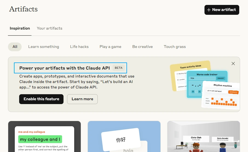Dismiss the Claude API banner with X
Screen dimensions: 248x152
click(233, 64)
